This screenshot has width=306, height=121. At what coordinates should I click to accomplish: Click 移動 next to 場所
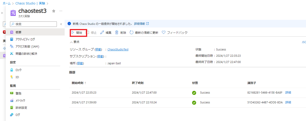coord(80,63)
